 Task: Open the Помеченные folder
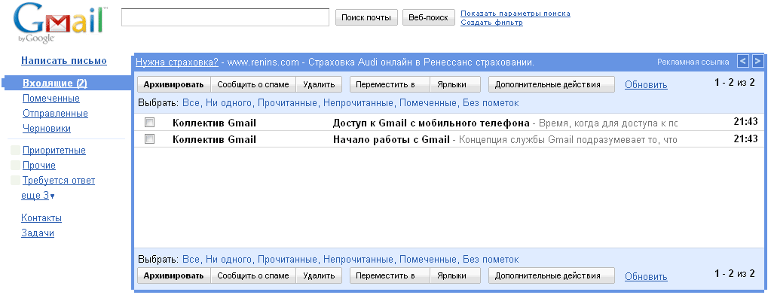coord(51,99)
